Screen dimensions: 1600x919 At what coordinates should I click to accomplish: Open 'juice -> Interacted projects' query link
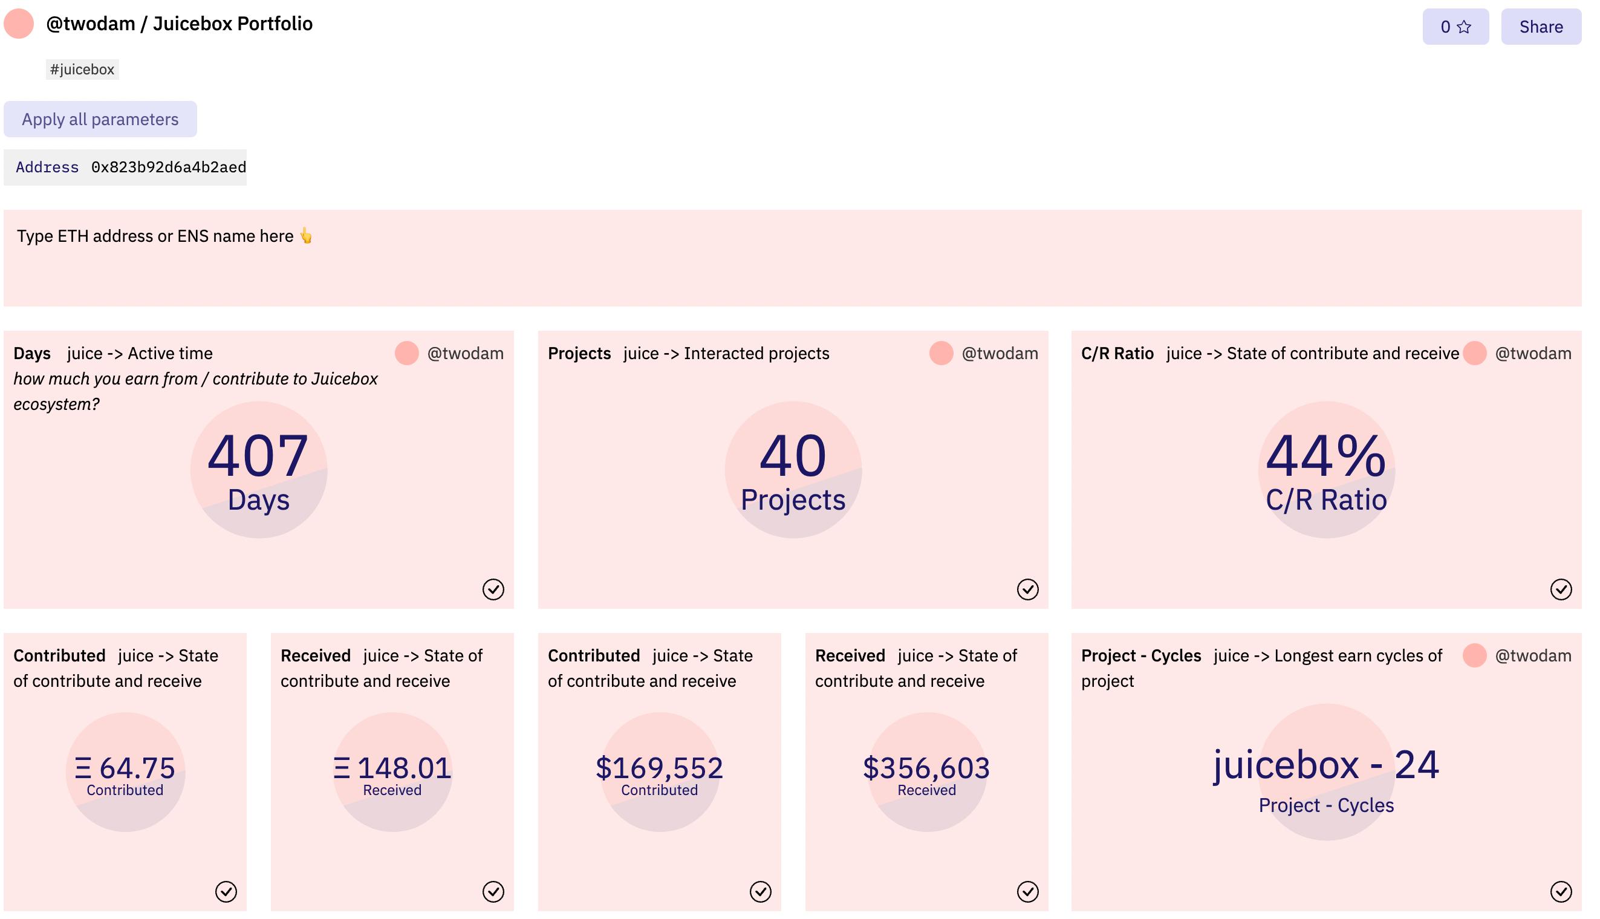(726, 354)
